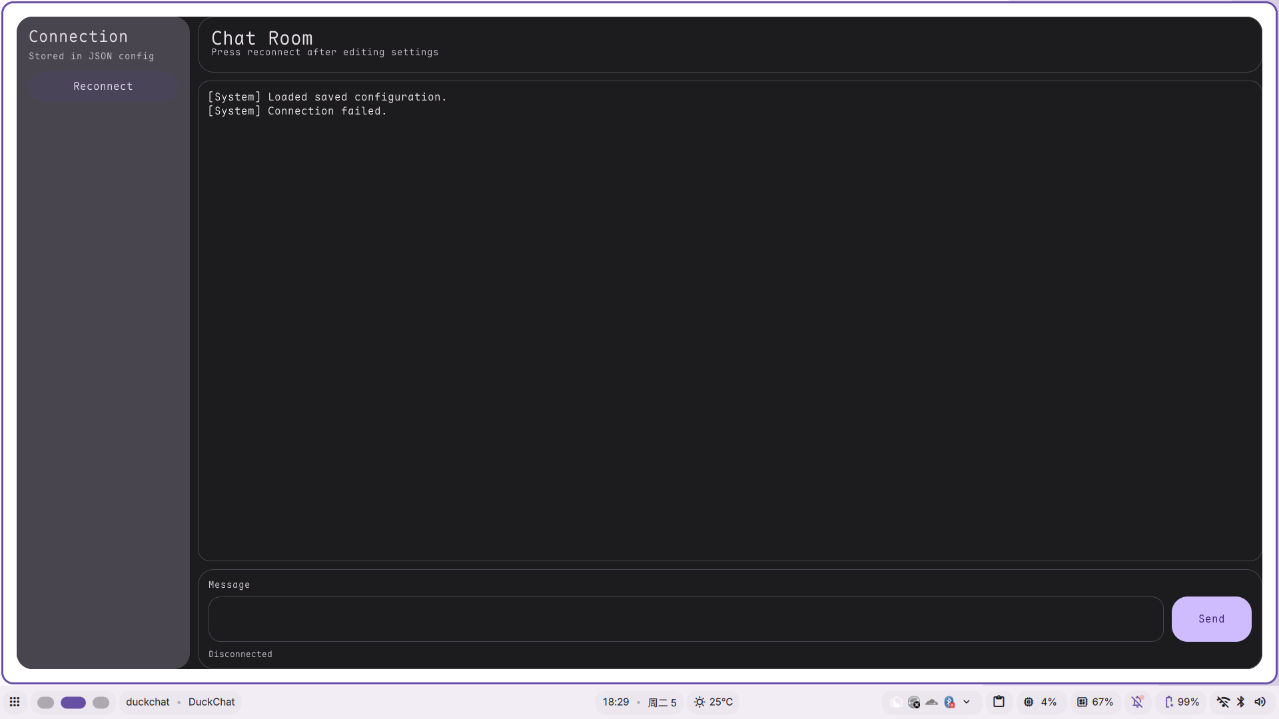Select the active purple workspace pill
Image resolution: width=1279 pixels, height=719 pixels.
pos(73,702)
